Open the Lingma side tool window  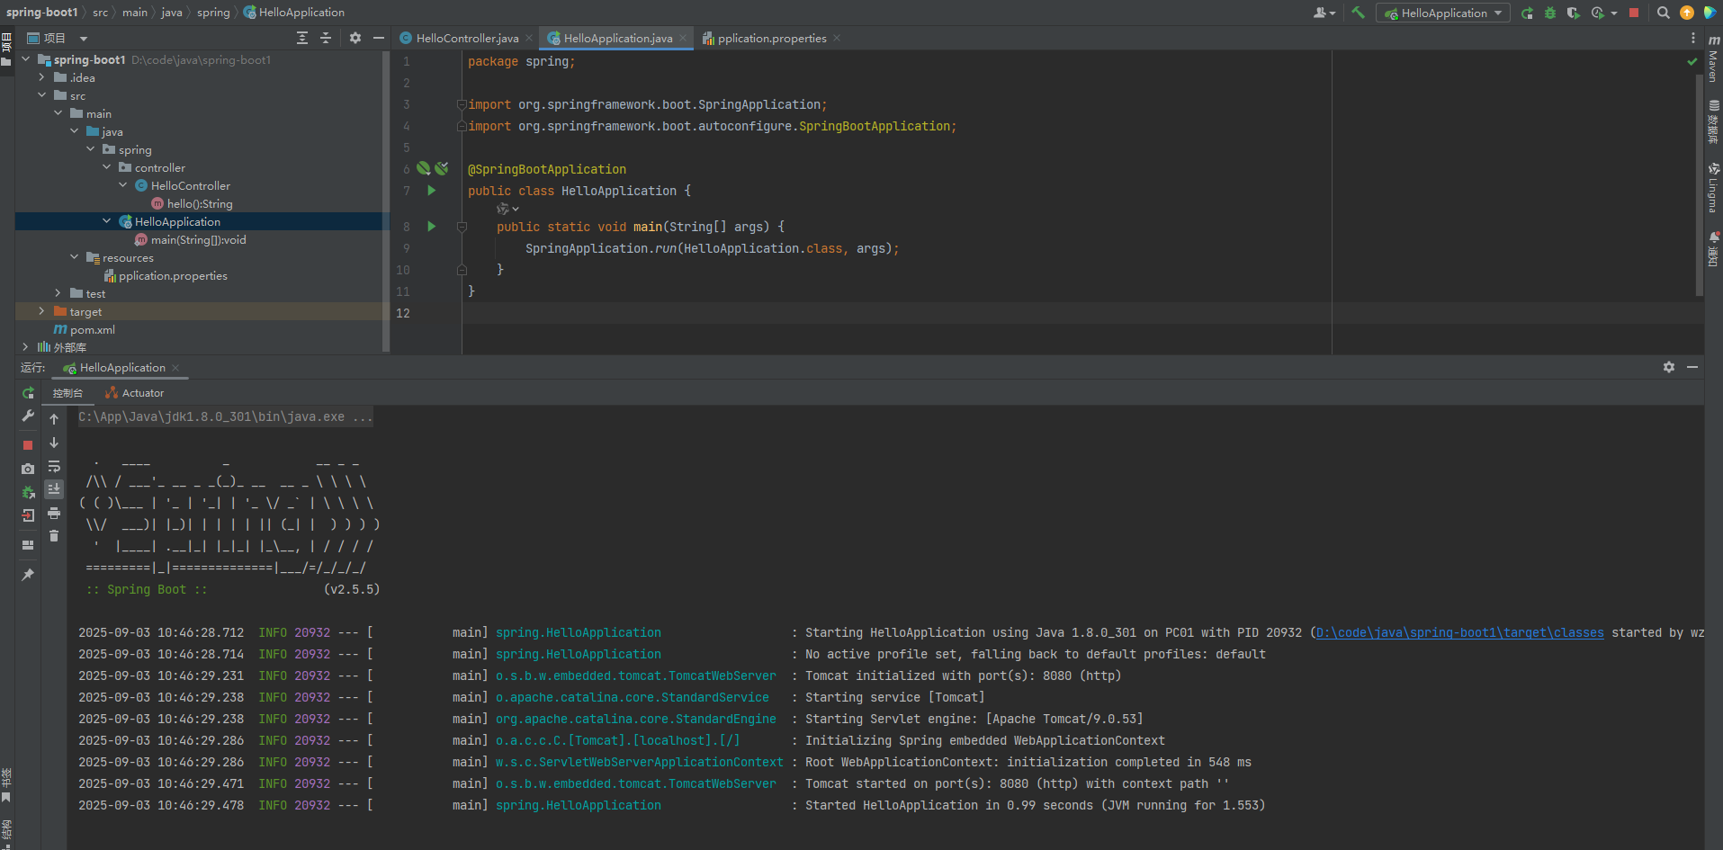pyautogui.click(x=1714, y=187)
